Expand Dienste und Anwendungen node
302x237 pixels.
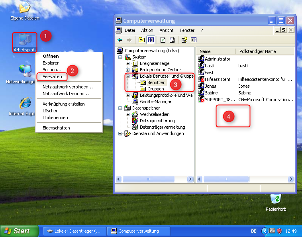tap(120, 133)
